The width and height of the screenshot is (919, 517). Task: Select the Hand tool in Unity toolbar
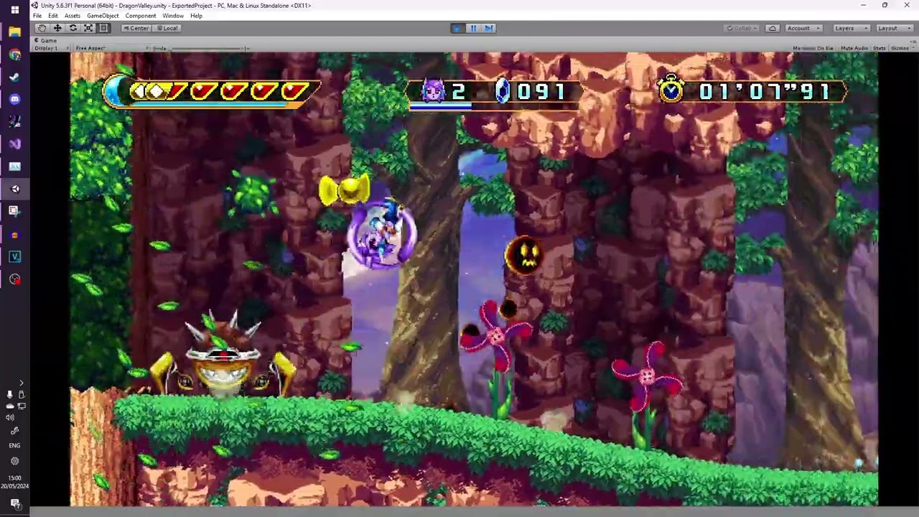[42, 28]
